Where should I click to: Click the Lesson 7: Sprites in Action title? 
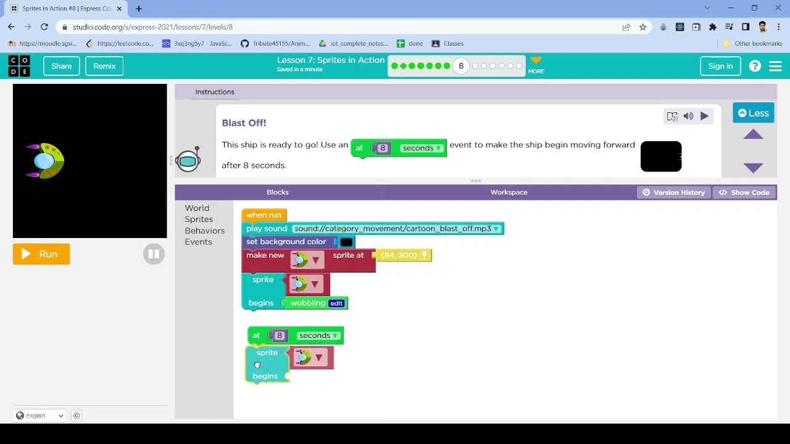click(x=331, y=60)
